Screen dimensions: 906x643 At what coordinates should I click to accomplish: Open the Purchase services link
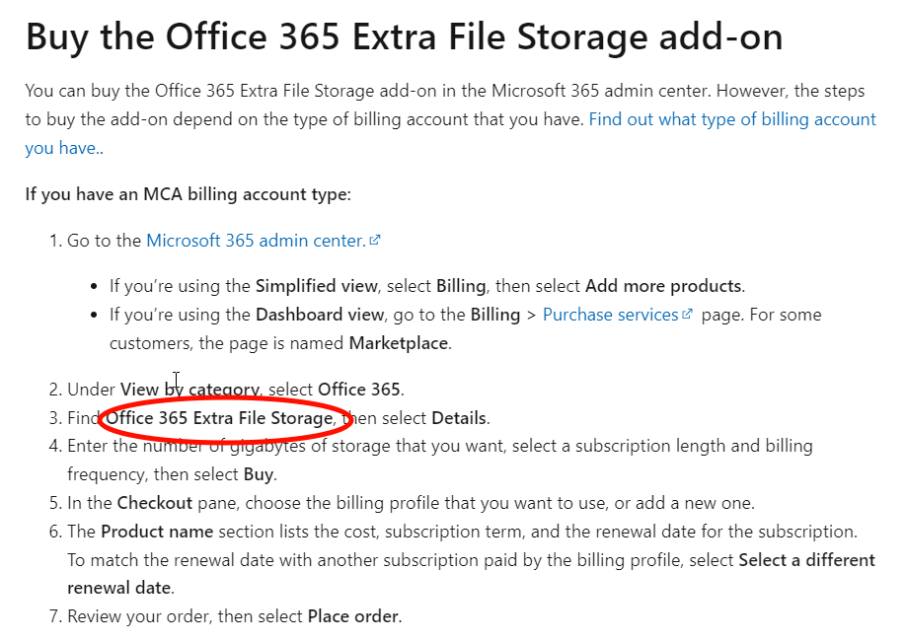click(610, 315)
